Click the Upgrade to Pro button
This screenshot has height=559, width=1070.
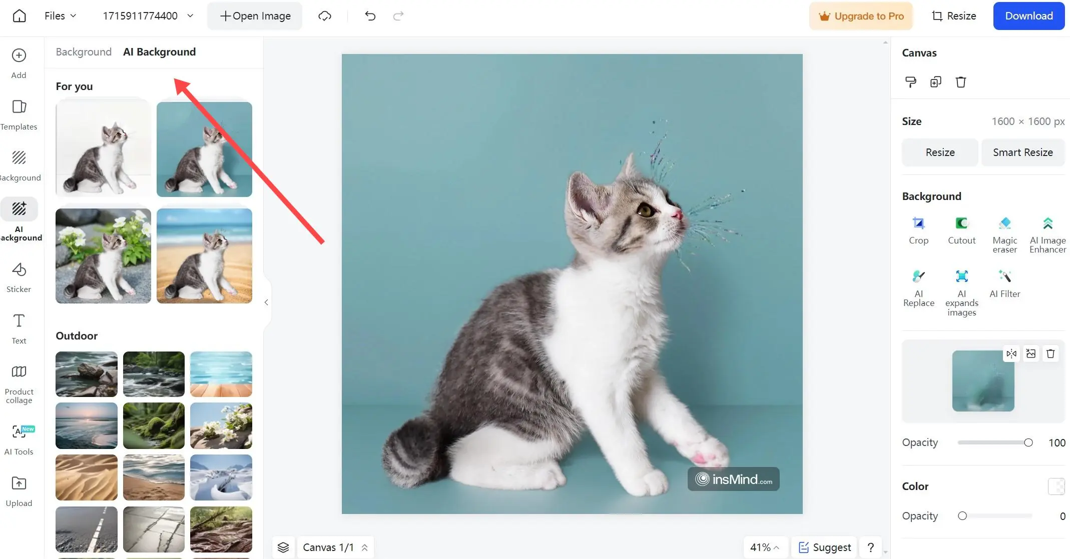click(861, 15)
